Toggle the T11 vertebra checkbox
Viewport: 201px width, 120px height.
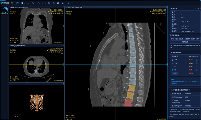click(172, 59)
